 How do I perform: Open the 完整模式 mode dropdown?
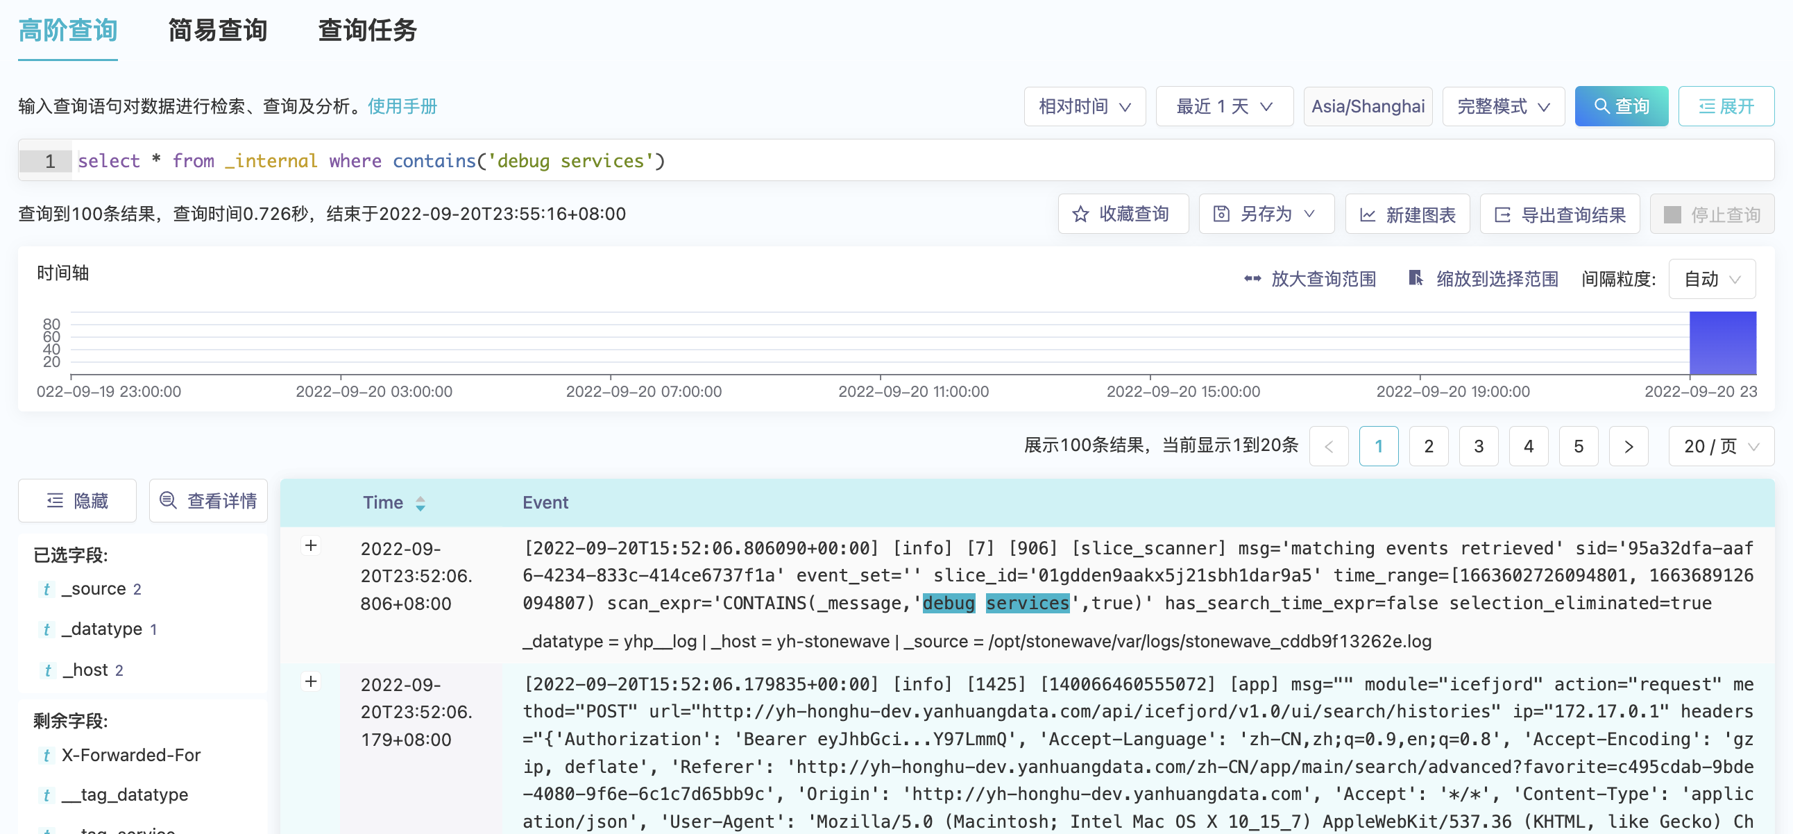tap(1504, 107)
